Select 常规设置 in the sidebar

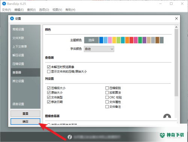pyautogui.click(x=26, y=29)
